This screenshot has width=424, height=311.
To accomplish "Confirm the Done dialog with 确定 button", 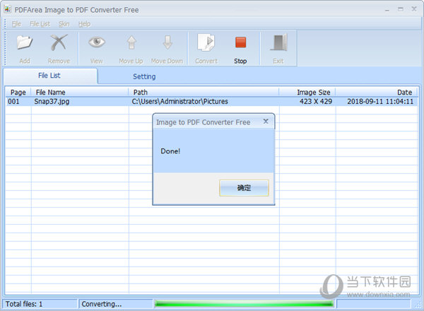I will point(244,188).
